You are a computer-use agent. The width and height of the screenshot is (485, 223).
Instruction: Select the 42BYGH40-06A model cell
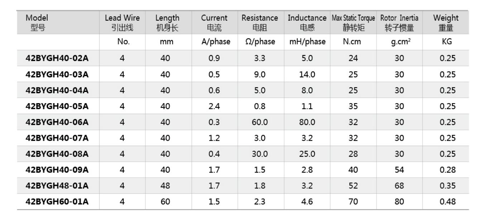click(57, 122)
